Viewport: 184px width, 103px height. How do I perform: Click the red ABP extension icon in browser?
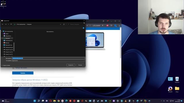pos(107,25)
